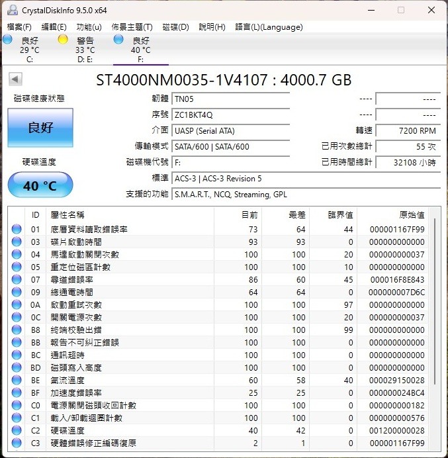Open the 功能(u) menu
Screen dimensions: 448x458
[x=89, y=27]
